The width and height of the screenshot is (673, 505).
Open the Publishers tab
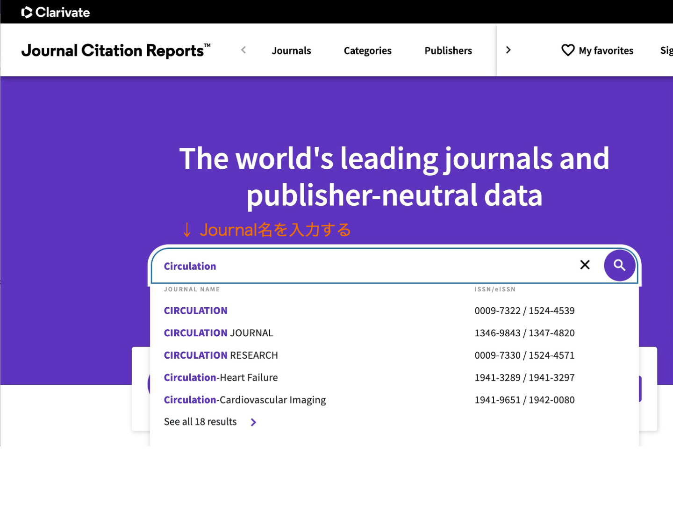[x=448, y=50]
